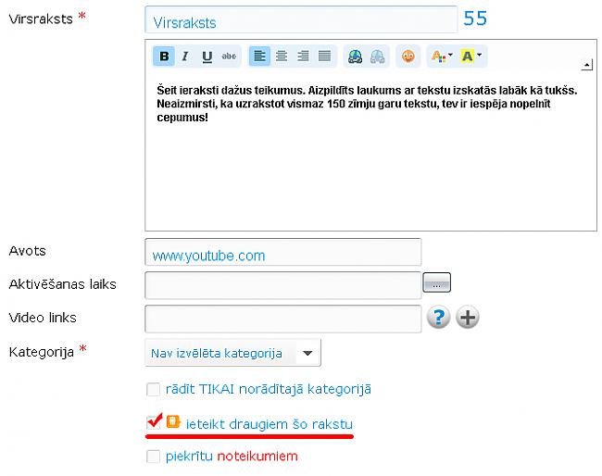Click the 'rādīt TIKAI norādītajā kategorijā' label
602x476 pixels.
(269, 389)
